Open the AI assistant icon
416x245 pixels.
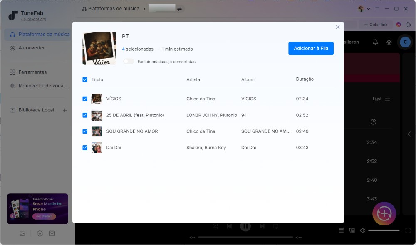point(398,25)
